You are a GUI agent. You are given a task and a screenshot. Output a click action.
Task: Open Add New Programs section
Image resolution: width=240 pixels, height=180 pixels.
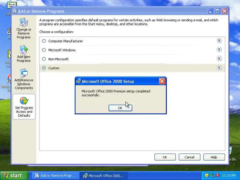[x=24, y=54]
